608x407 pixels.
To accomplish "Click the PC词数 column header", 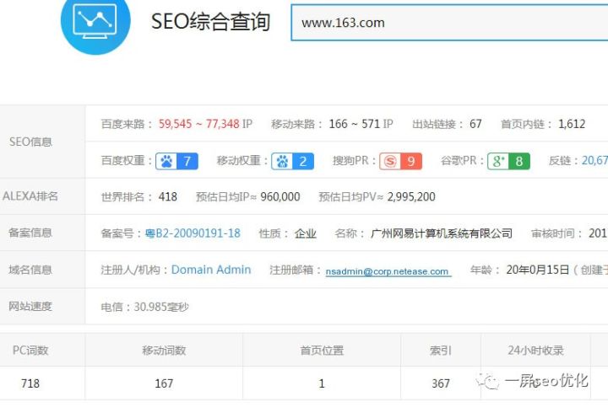I will click(30, 351).
